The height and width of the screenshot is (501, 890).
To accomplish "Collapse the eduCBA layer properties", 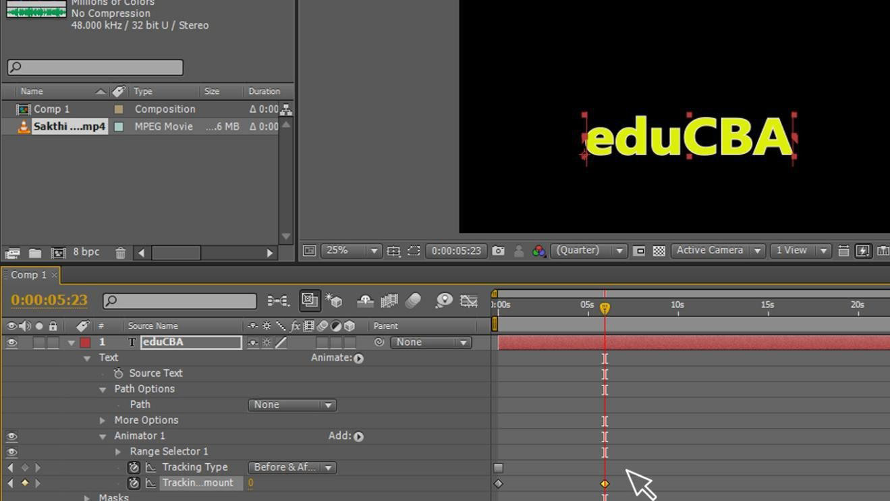I will point(71,343).
